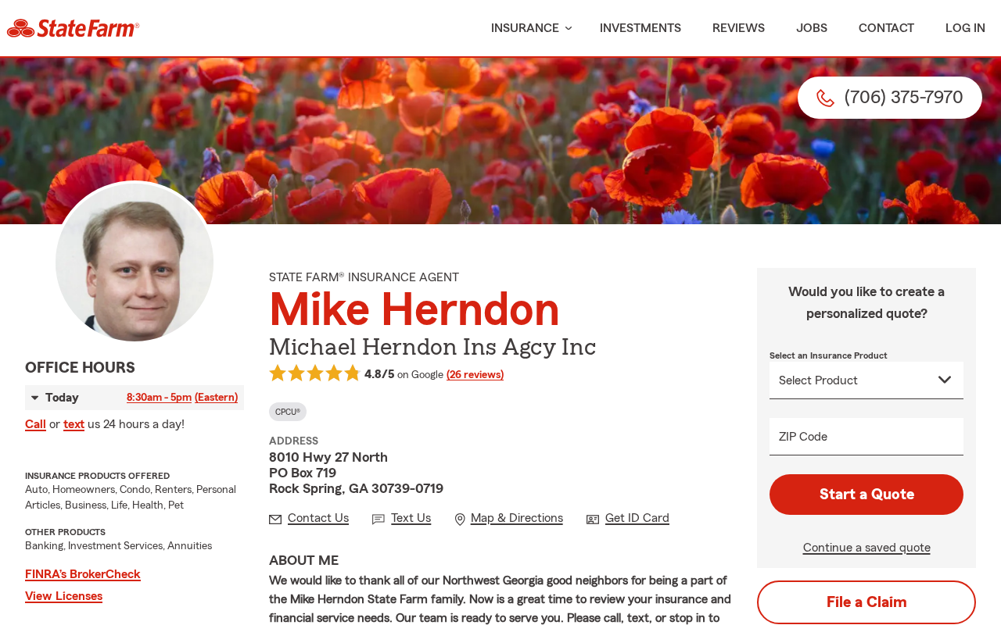Click the State Farm logo
Screen dimensions: 1001x625
[73, 28]
